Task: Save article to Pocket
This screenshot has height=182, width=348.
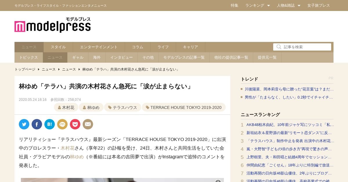Action: pyautogui.click(x=75, y=124)
